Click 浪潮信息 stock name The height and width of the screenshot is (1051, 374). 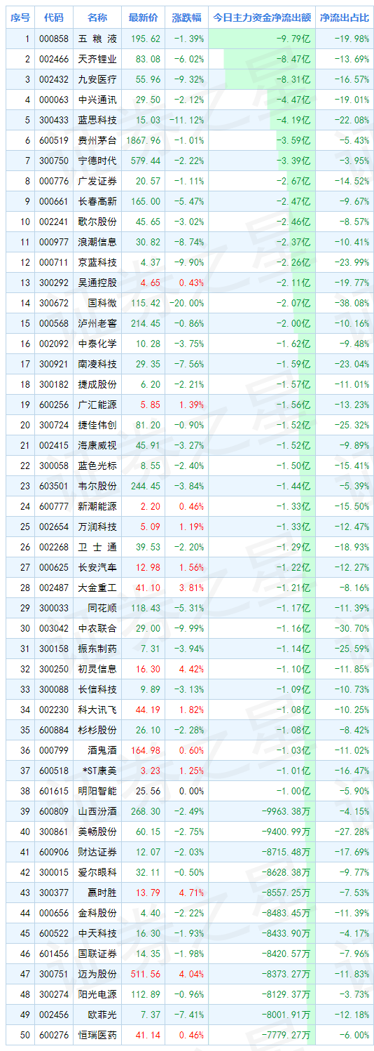98,241
